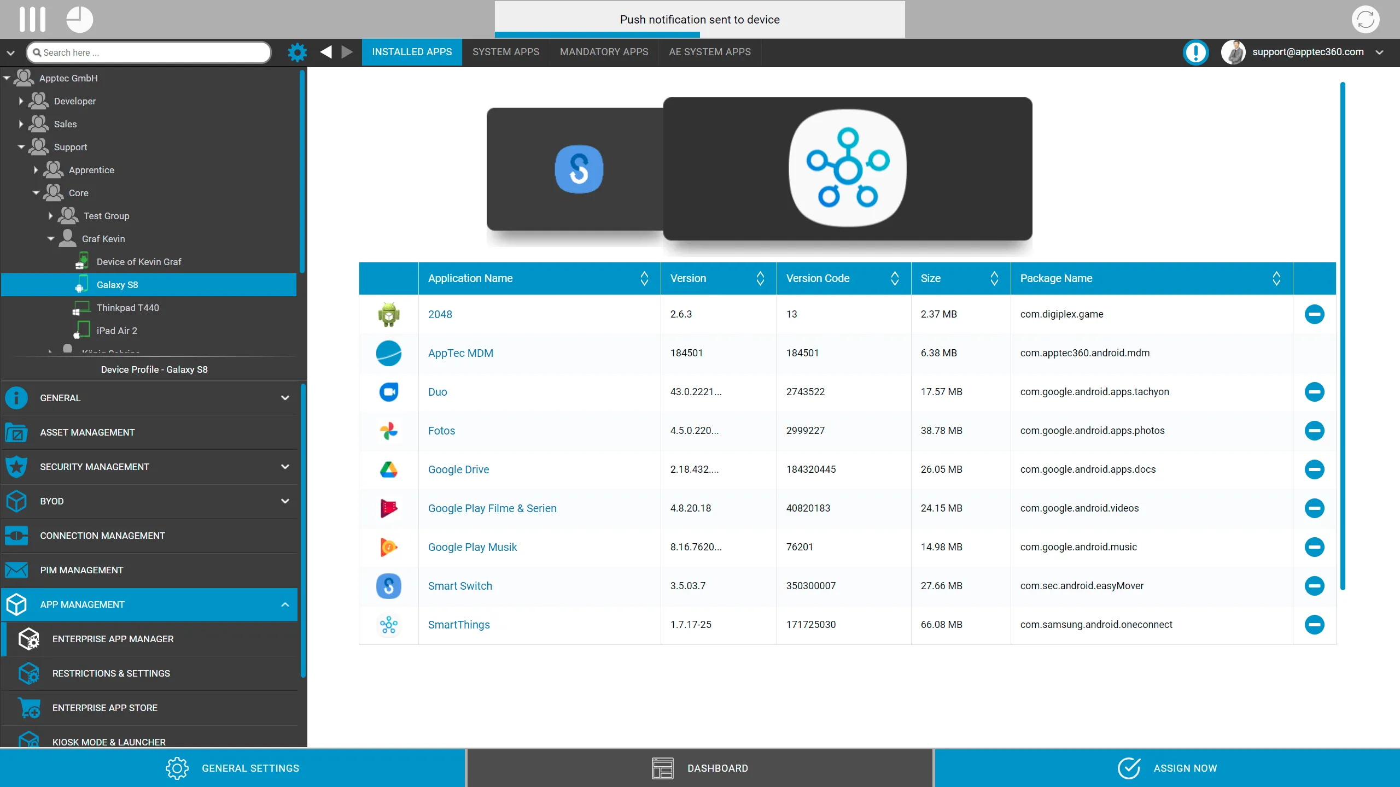Click the Duo camera app icon
Screen dimensions: 1400x787
[x=389, y=392]
